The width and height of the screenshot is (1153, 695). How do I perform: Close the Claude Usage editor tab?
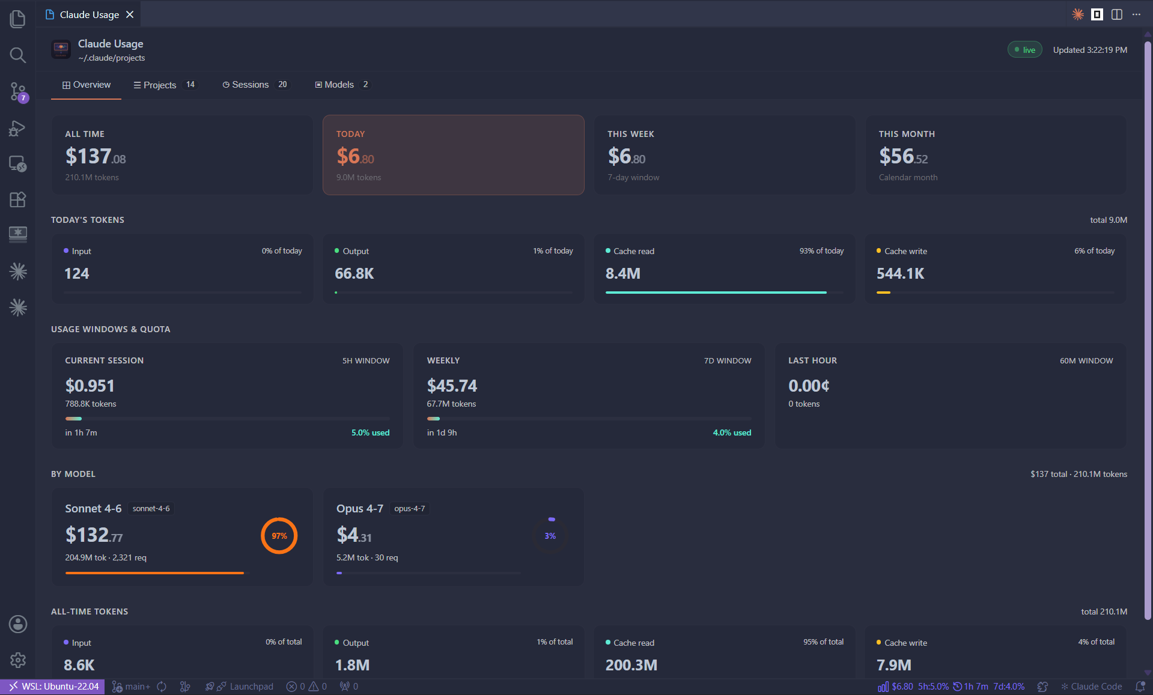[x=130, y=14]
